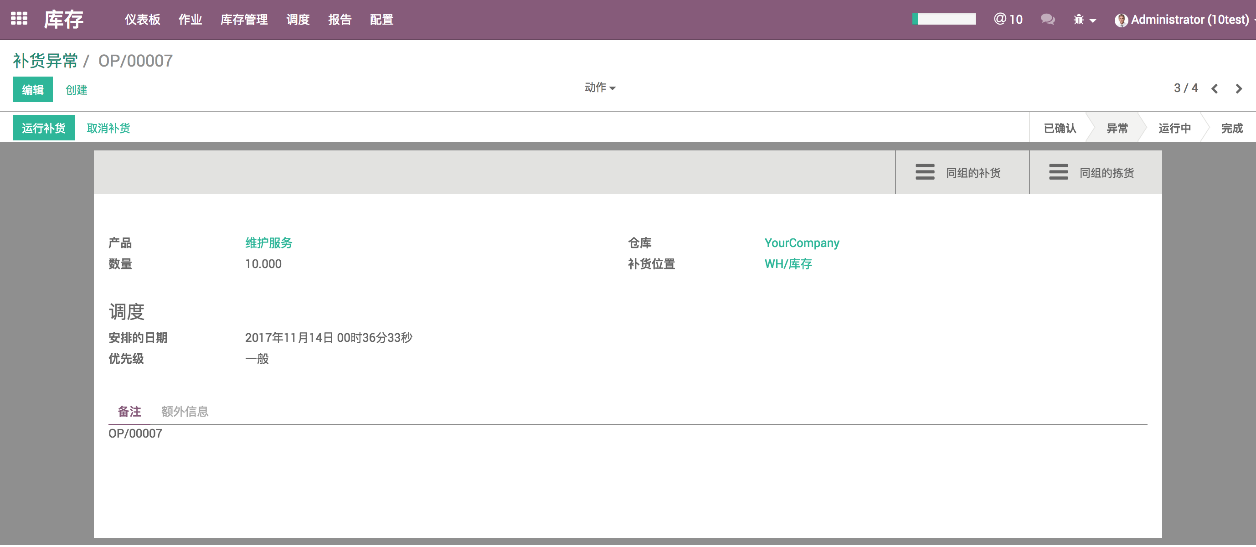
Task: Click 取消补货 to cancel replenishment
Action: tap(108, 127)
